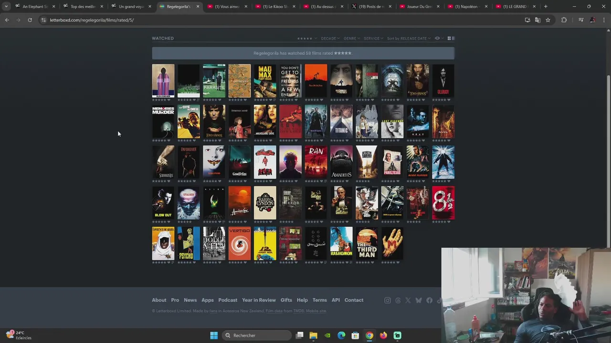Open the Amadeus film poster
611x343 pixels.
[x=341, y=162]
